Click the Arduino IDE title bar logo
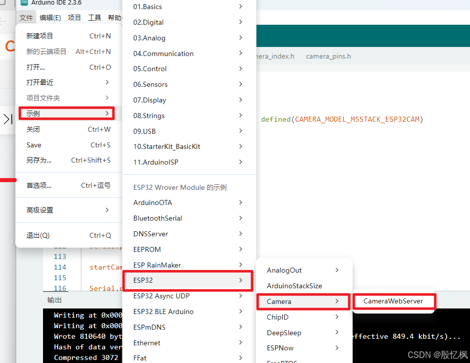This screenshot has height=363, width=470. tap(24, 3)
